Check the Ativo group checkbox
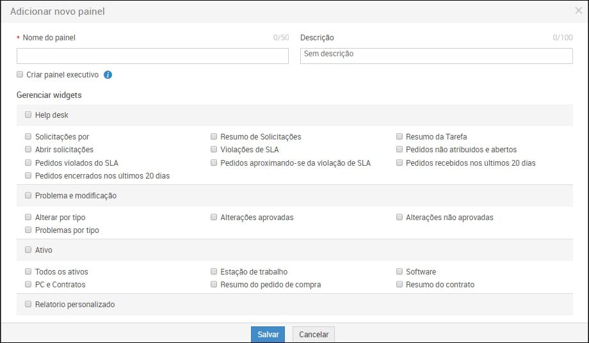This screenshot has width=589, height=343. click(x=28, y=250)
